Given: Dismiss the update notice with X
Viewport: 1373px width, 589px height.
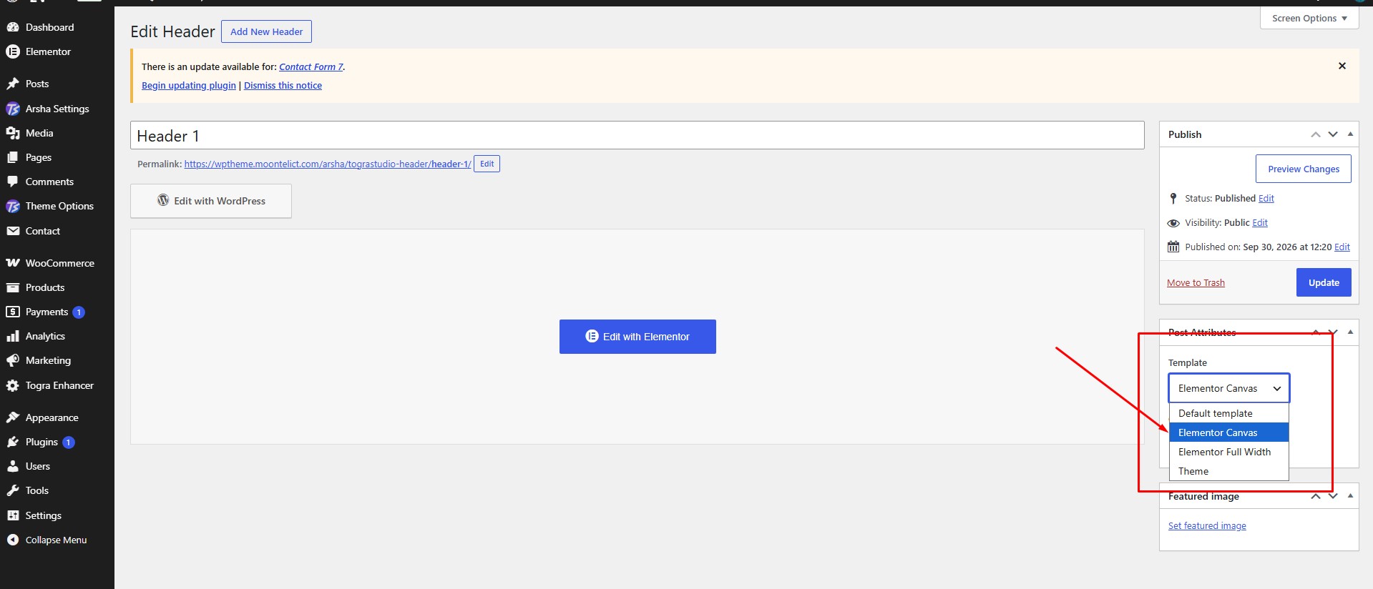Looking at the screenshot, I should pos(1342,66).
